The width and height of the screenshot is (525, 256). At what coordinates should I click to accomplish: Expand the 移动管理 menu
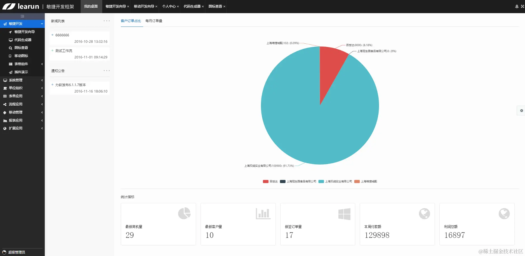tap(22, 112)
